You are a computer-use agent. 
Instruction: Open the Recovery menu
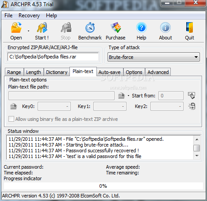tap(29, 15)
